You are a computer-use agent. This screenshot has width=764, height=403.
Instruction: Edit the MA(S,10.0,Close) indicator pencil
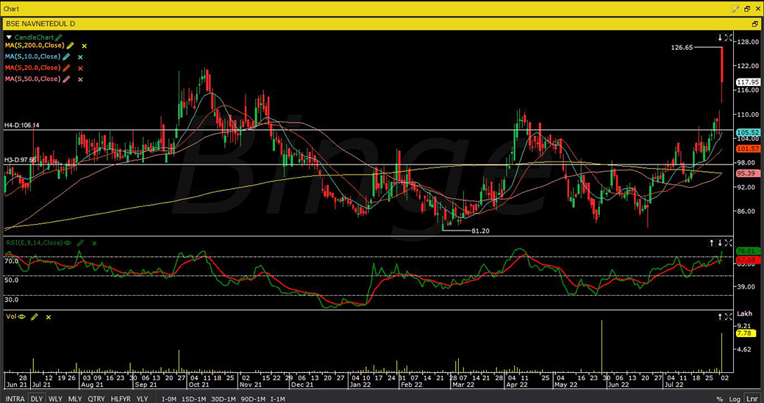coord(67,57)
